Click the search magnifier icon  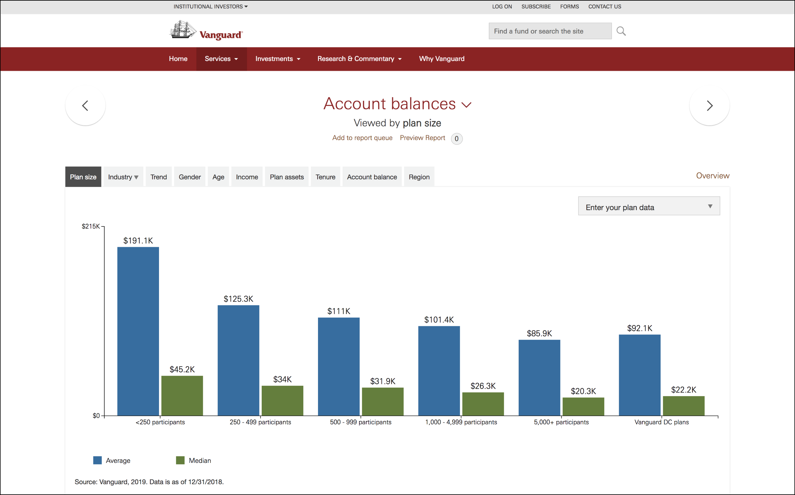(x=621, y=31)
